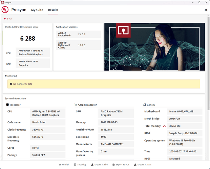
Task: Click the Show log document icon
Action: [75, 165]
